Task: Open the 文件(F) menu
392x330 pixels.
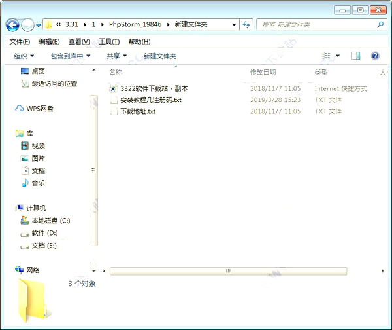Action: click(20, 42)
